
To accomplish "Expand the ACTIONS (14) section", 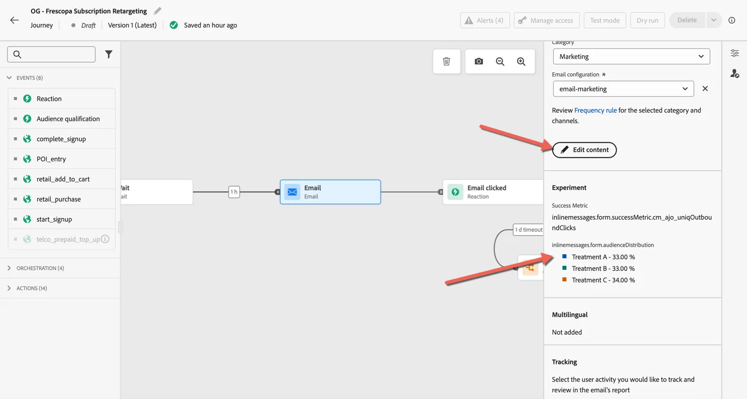I will tap(9, 288).
